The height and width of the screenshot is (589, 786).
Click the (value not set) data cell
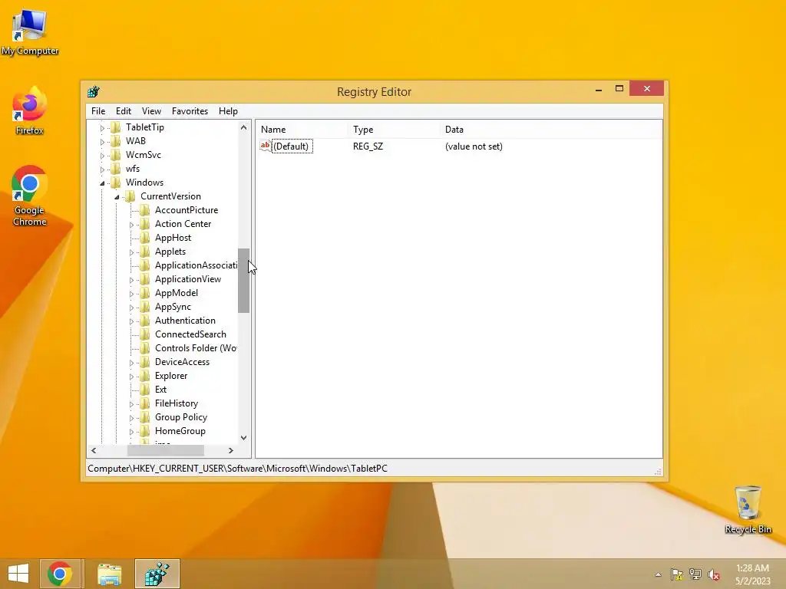point(474,146)
